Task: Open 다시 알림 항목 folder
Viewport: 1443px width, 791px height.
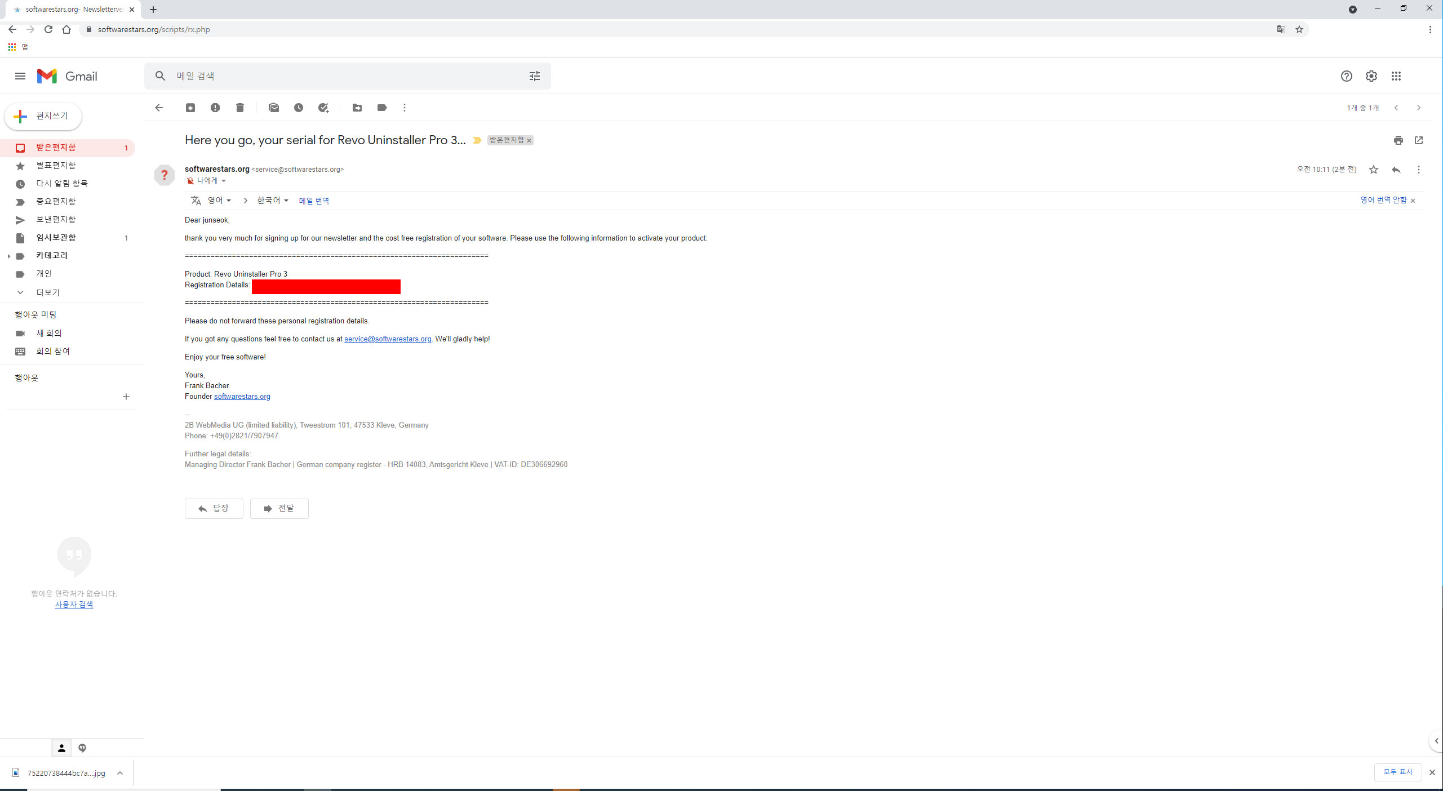Action: coord(68,184)
